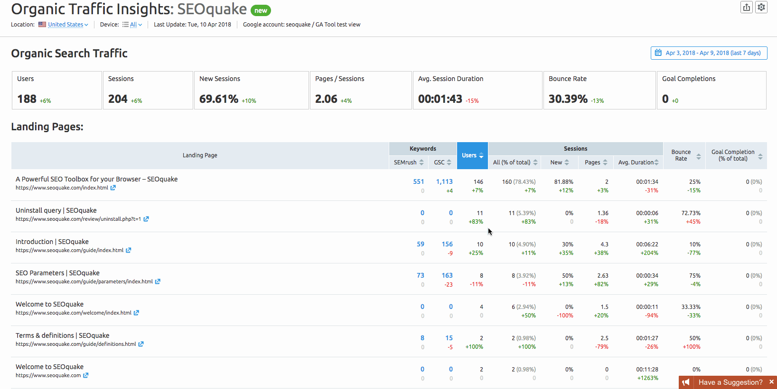Screen dimensions: 777x389
Task: Open the settings gear icon
Action: pyautogui.click(x=761, y=7)
